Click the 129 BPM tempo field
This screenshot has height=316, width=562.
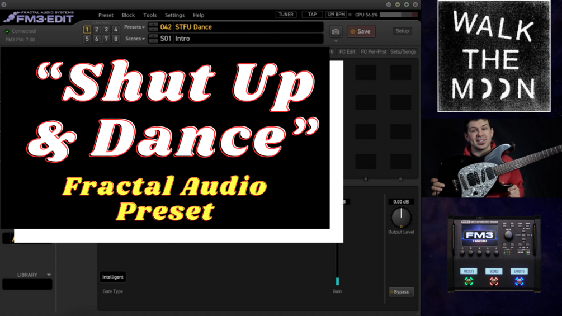click(x=336, y=15)
